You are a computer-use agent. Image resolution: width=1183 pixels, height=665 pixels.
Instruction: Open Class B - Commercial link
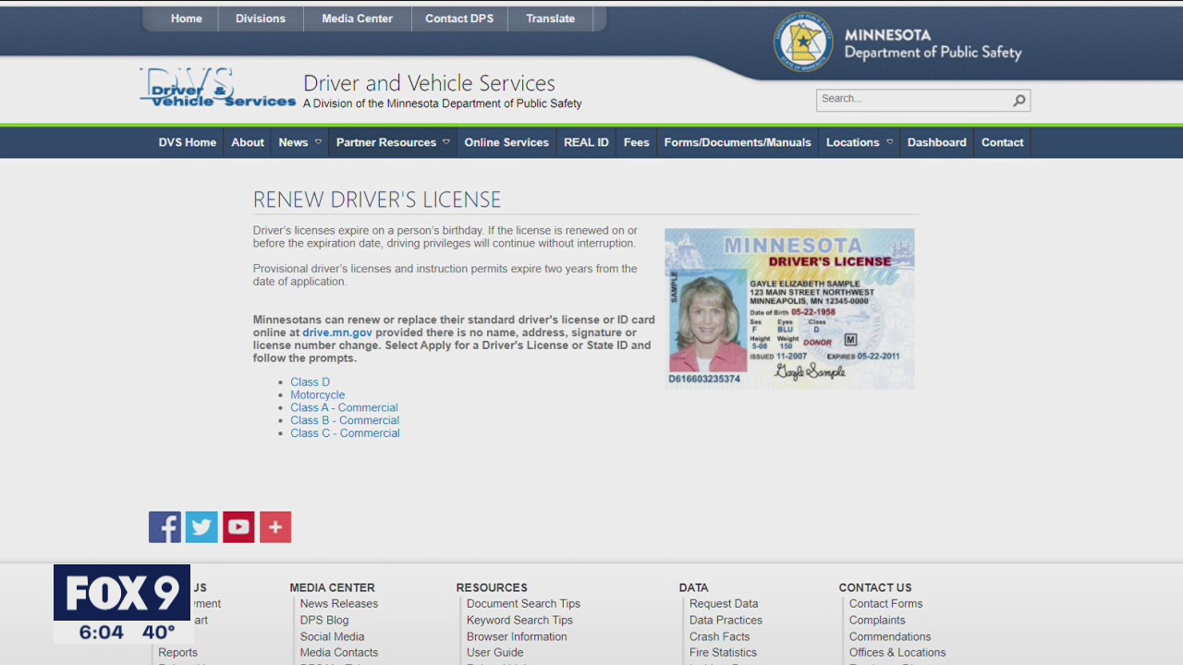(345, 420)
